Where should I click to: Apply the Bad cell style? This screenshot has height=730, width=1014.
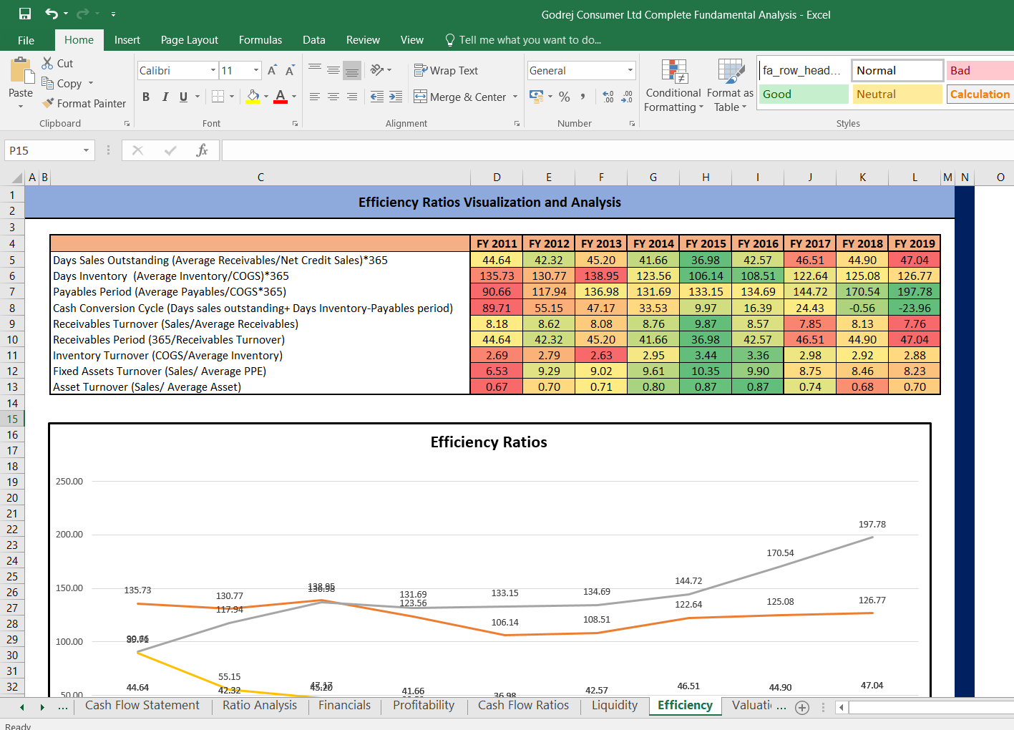pyautogui.click(x=980, y=70)
